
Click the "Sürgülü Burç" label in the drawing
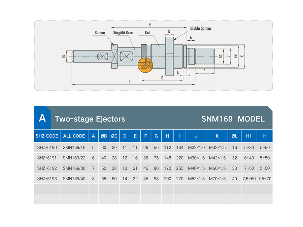pyautogui.click(x=123, y=33)
